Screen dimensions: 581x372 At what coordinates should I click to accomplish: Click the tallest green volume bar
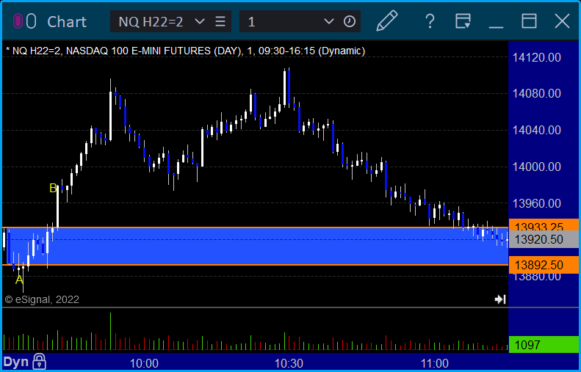110,332
